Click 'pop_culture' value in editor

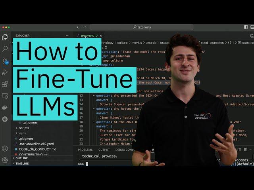tap(113, 61)
